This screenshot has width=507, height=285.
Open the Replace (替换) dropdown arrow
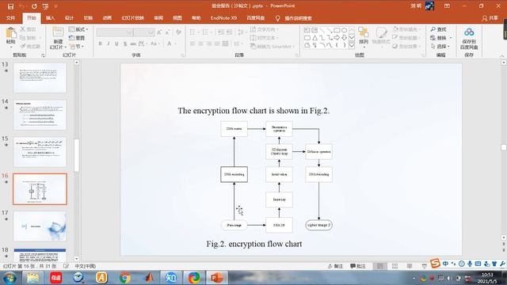pyautogui.click(x=451, y=38)
